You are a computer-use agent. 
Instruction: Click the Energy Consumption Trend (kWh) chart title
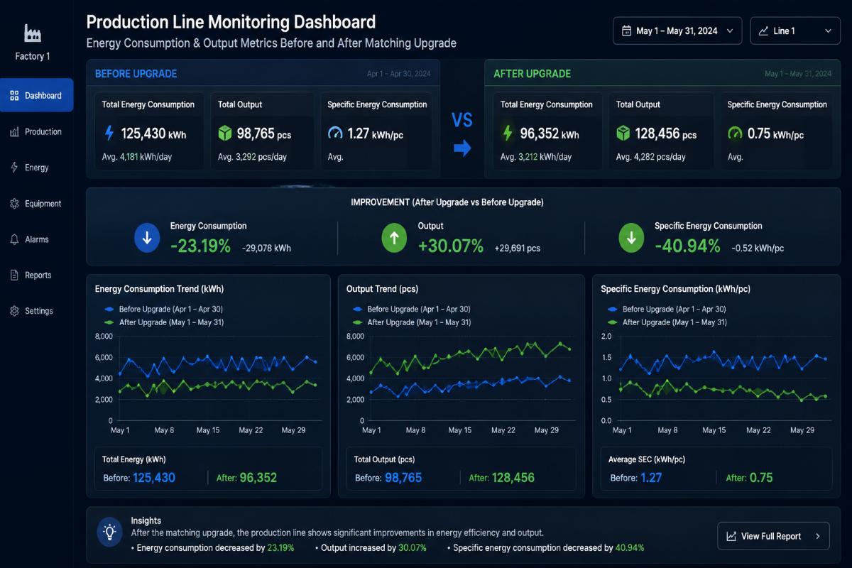click(160, 289)
